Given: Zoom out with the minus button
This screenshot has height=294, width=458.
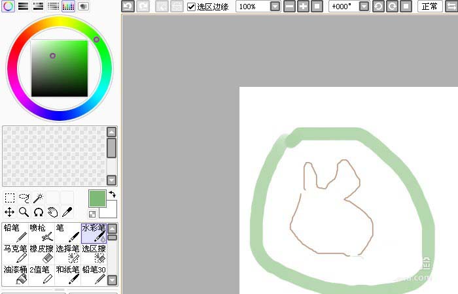Looking at the screenshot, I should coord(289,7).
